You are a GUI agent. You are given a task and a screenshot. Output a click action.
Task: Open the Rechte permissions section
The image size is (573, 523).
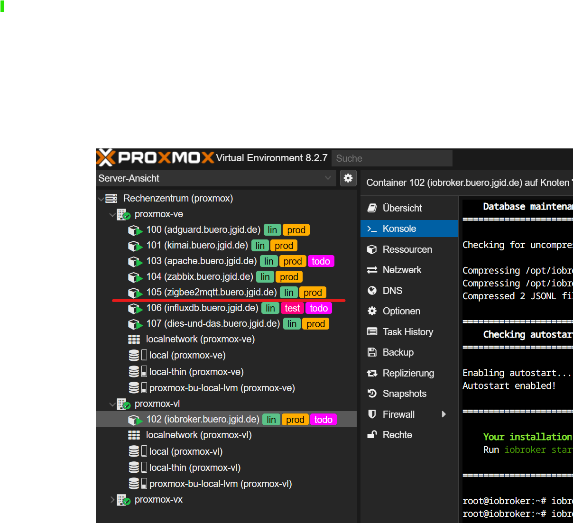409,435
